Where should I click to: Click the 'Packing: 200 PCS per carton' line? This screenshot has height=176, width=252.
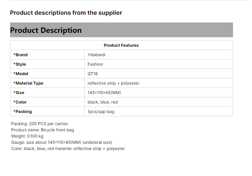pos(40,124)
